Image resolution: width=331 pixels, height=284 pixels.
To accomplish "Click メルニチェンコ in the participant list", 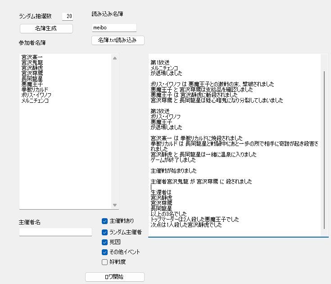I will [35, 101].
